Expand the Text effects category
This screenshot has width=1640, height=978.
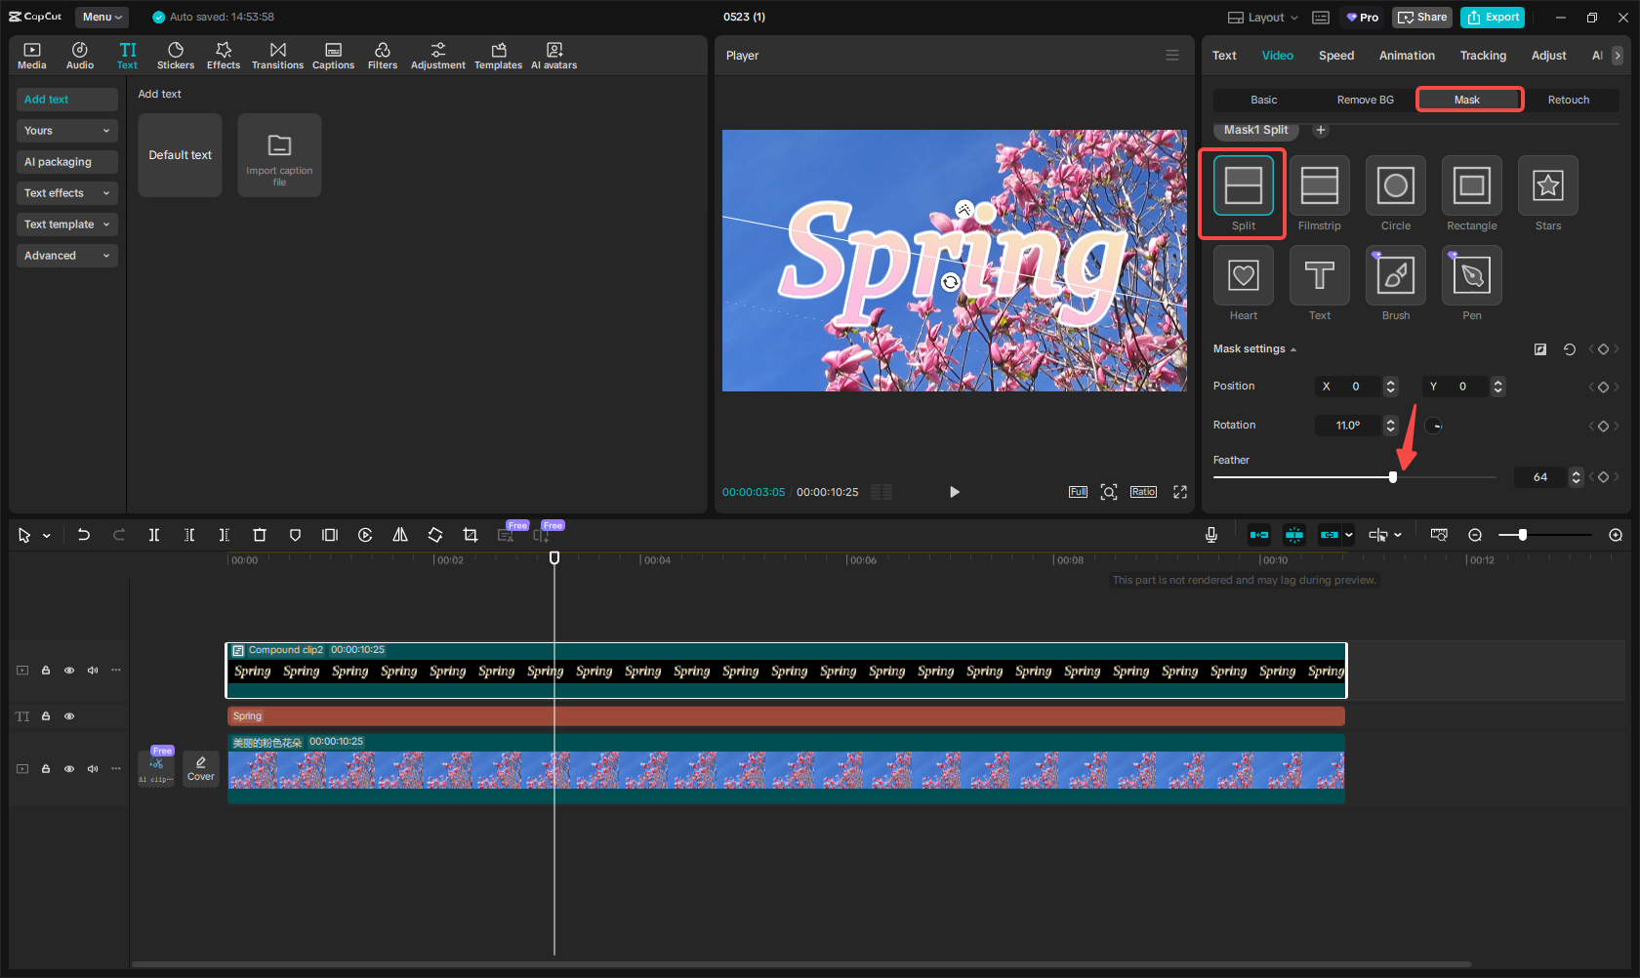[67, 193]
